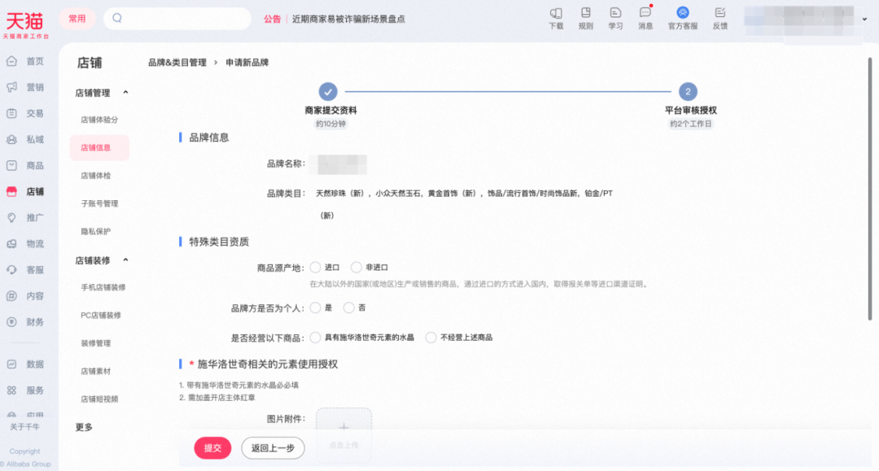Select the 进口 radio button
Image resolution: width=879 pixels, height=471 pixels.
point(315,267)
